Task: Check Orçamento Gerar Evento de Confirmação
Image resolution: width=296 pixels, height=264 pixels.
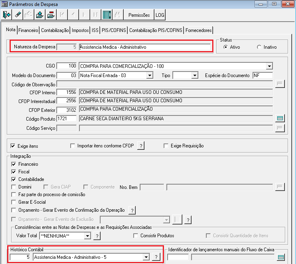Action: tap(14, 210)
